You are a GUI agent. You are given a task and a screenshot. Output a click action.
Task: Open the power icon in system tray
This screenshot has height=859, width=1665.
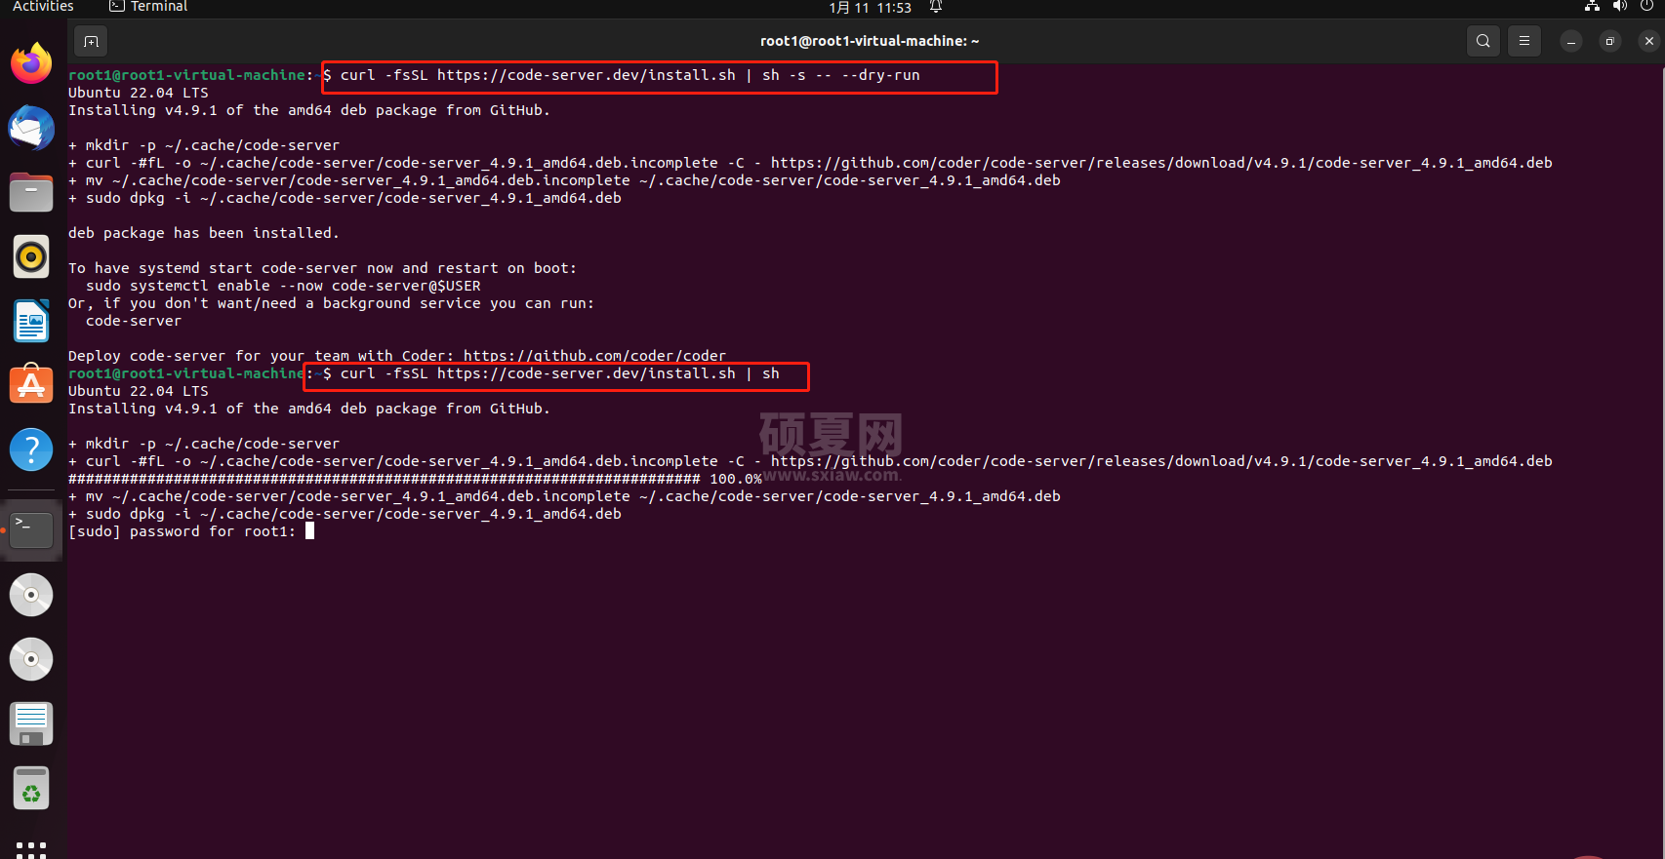click(1647, 7)
